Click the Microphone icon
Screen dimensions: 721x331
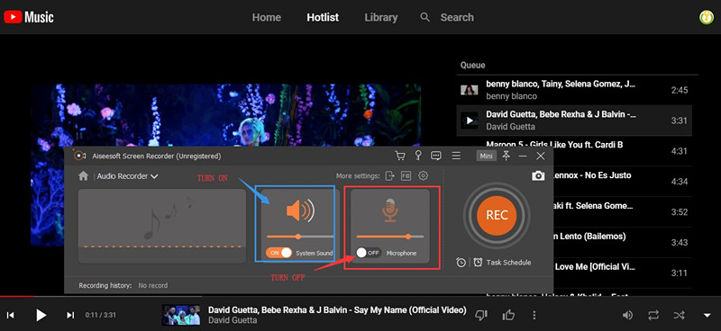tap(390, 210)
